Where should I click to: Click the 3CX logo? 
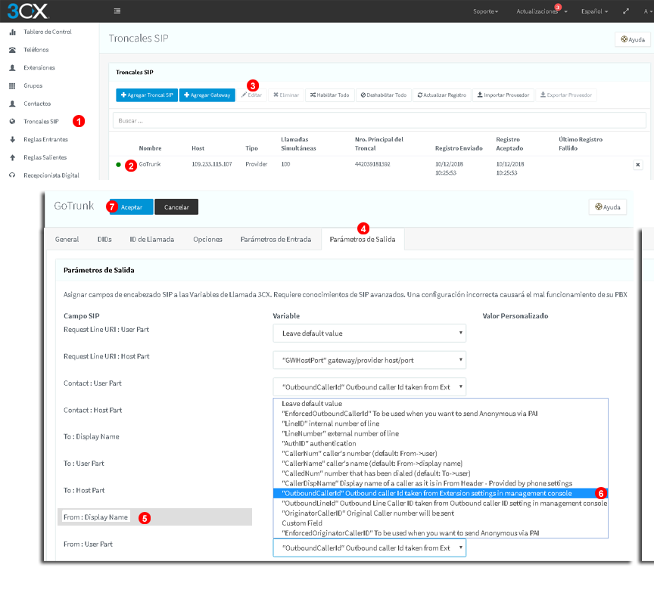pos(28,11)
